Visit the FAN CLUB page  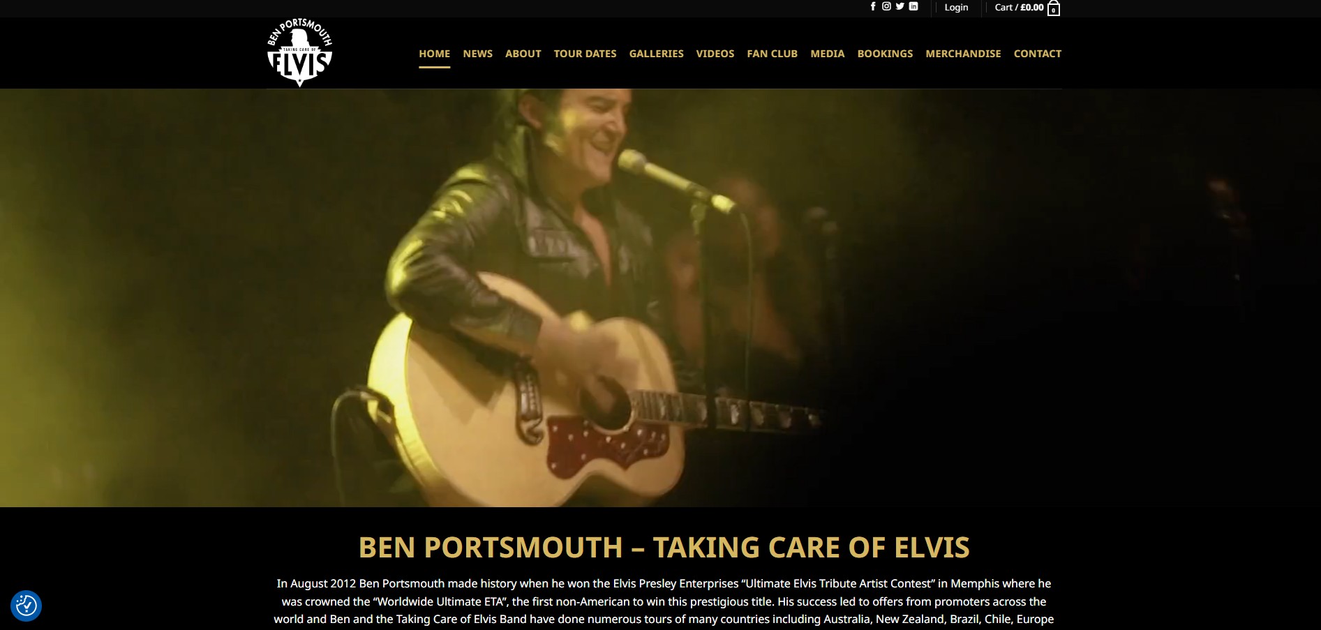[x=772, y=54]
